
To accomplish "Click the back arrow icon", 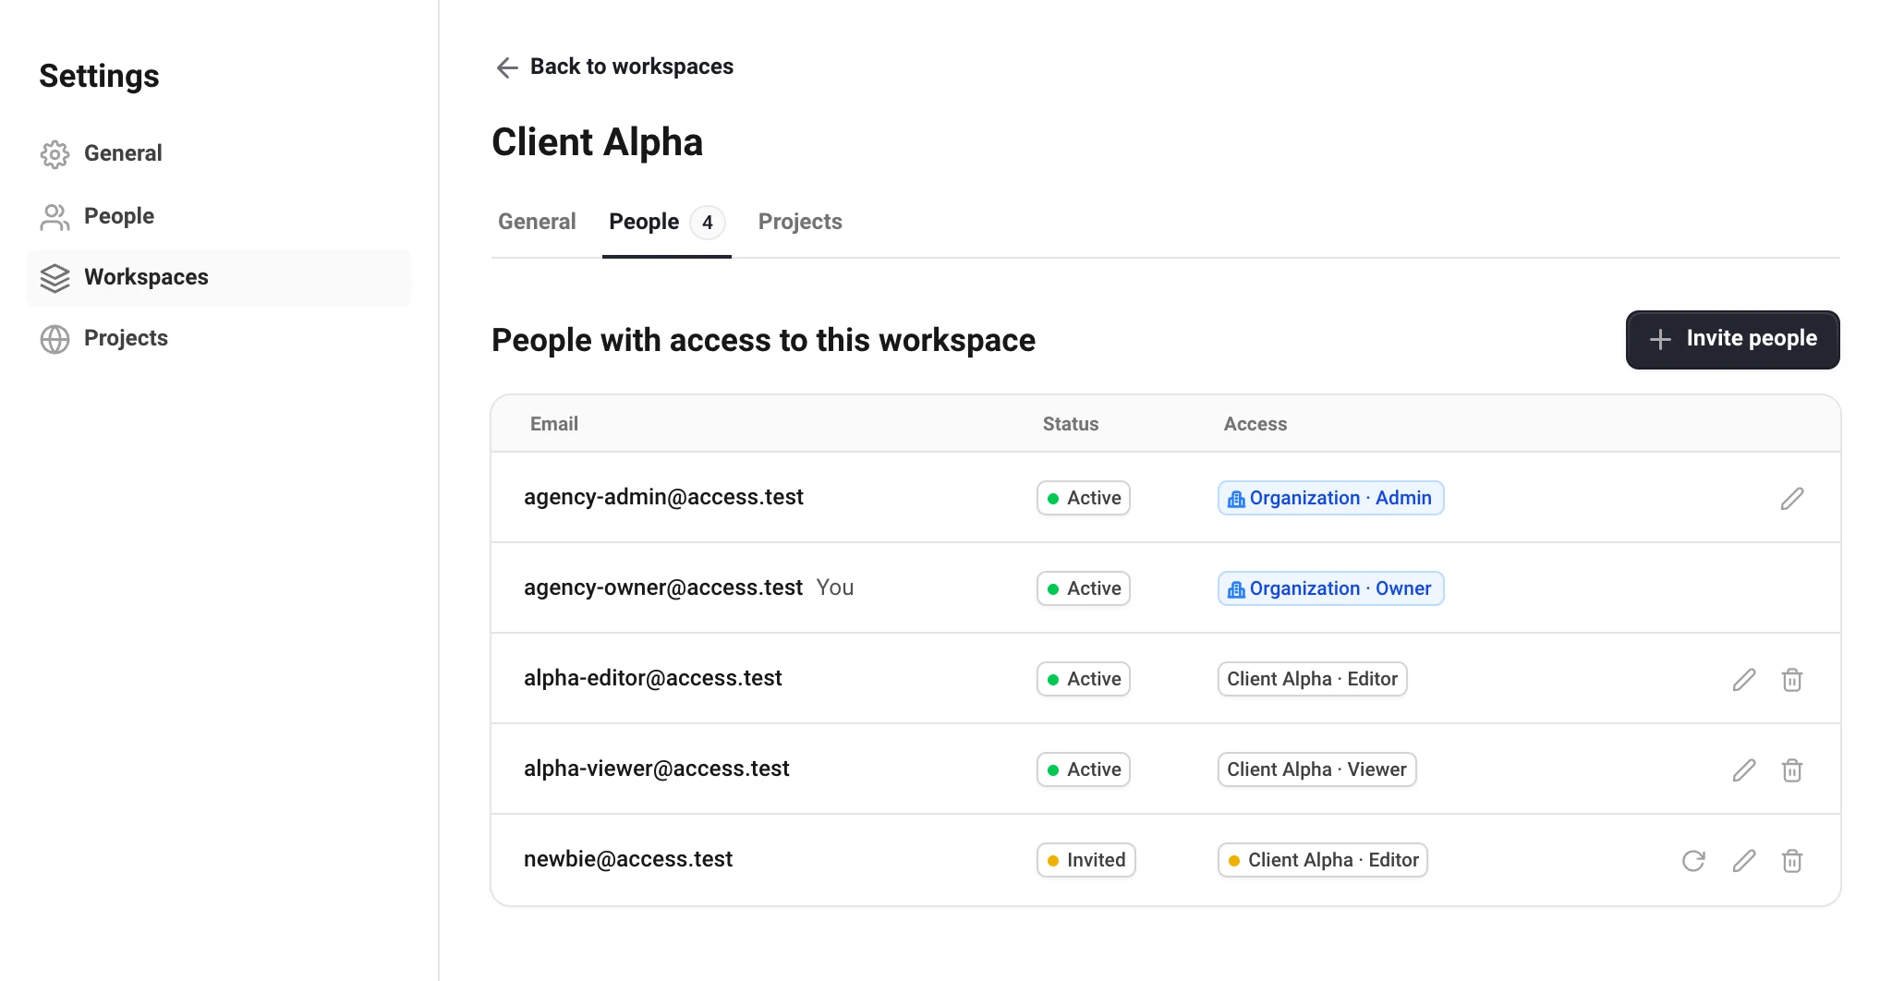I will [507, 67].
